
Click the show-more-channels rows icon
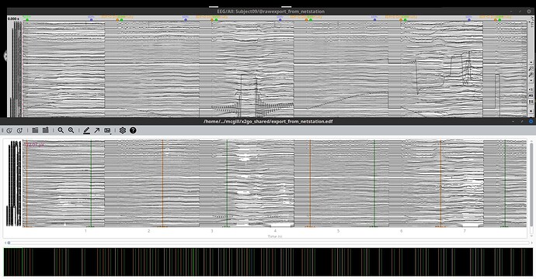click(46, 130)
